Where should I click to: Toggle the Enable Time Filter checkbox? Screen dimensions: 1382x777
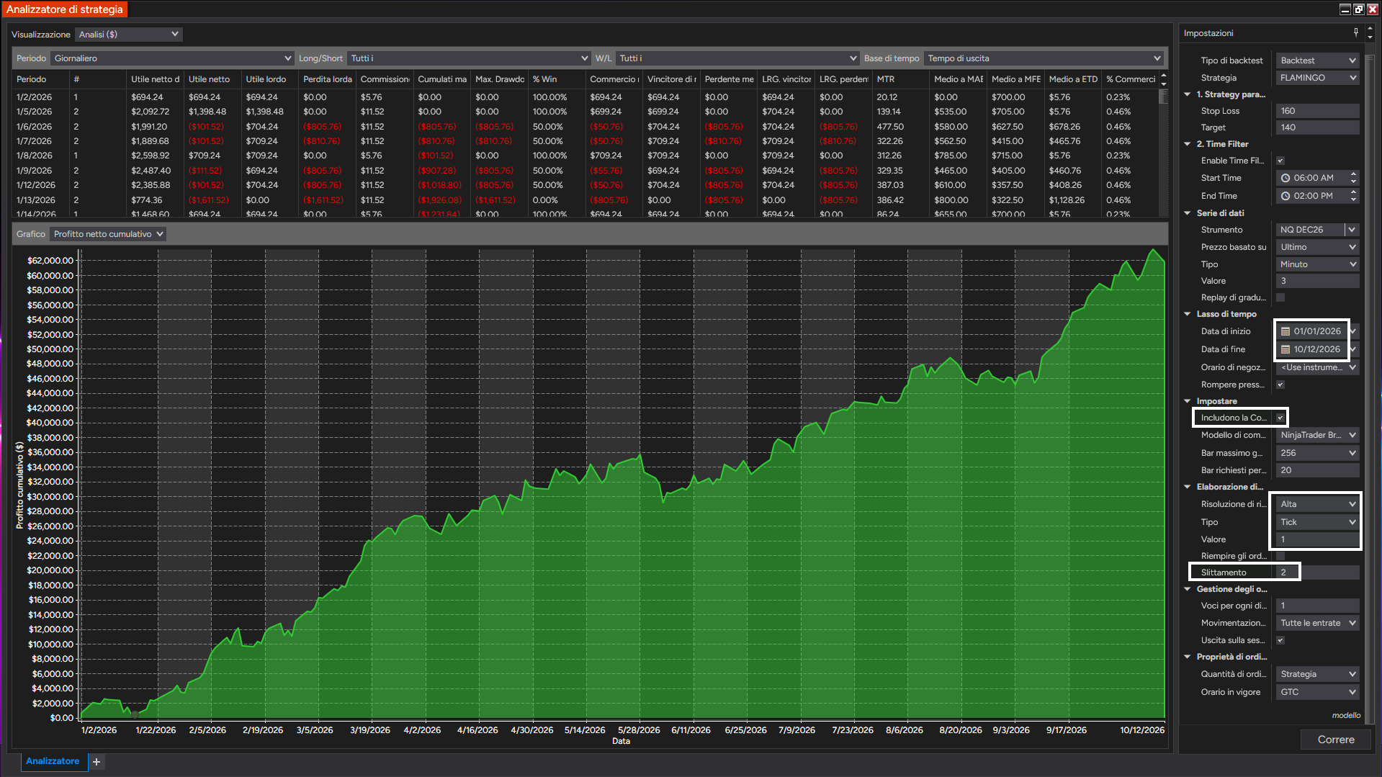pyautogui.click(x=1280, y=161)
